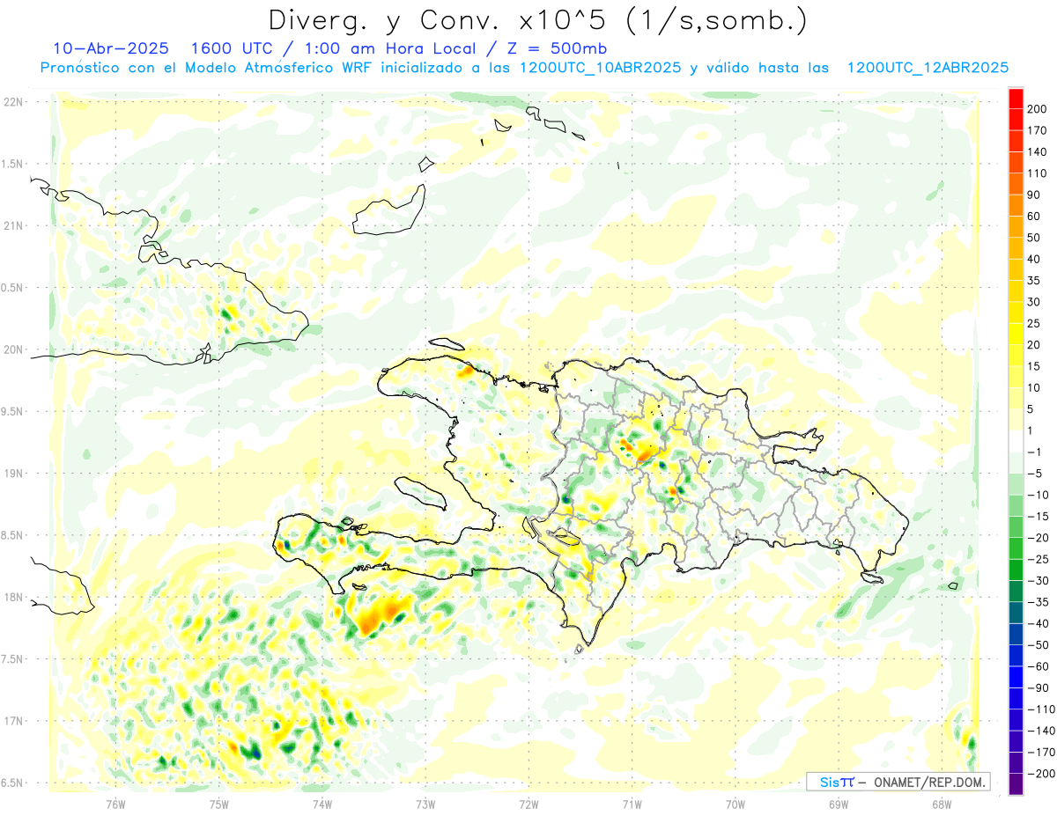The height and width of the screenshot is (816, 1057).
Task: Click the "170" color bar label
Action: tap(1037, 130)
